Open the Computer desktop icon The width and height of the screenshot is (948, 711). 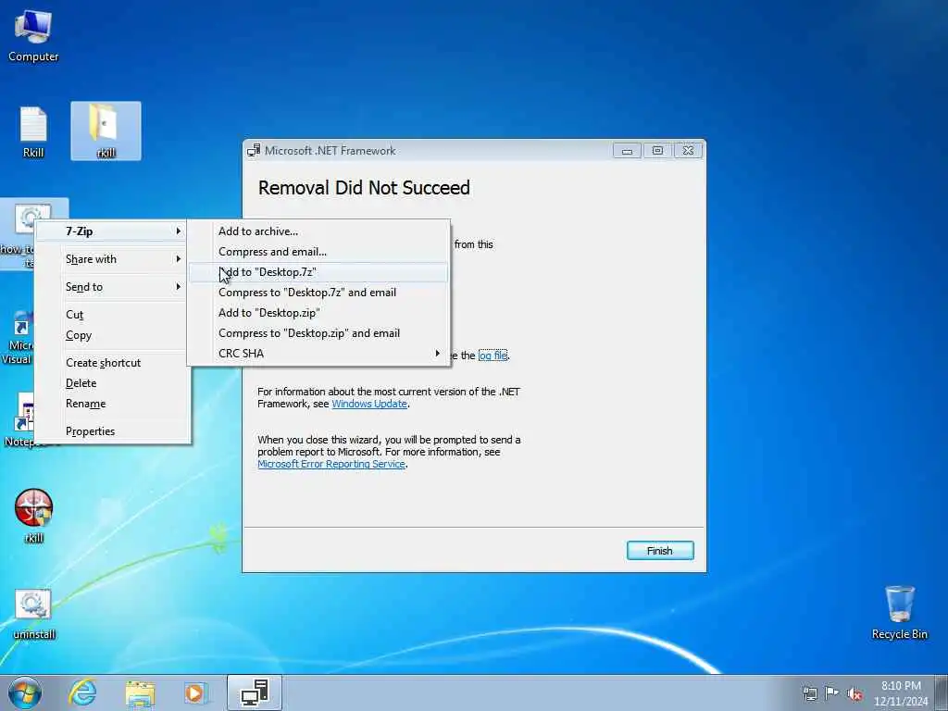33,35
